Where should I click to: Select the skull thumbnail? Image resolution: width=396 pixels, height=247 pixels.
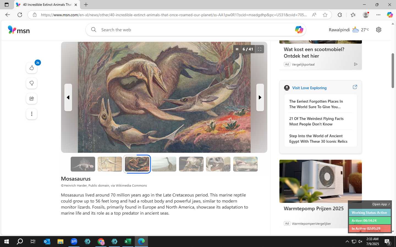pyautogui.click(x=218, y=164)
